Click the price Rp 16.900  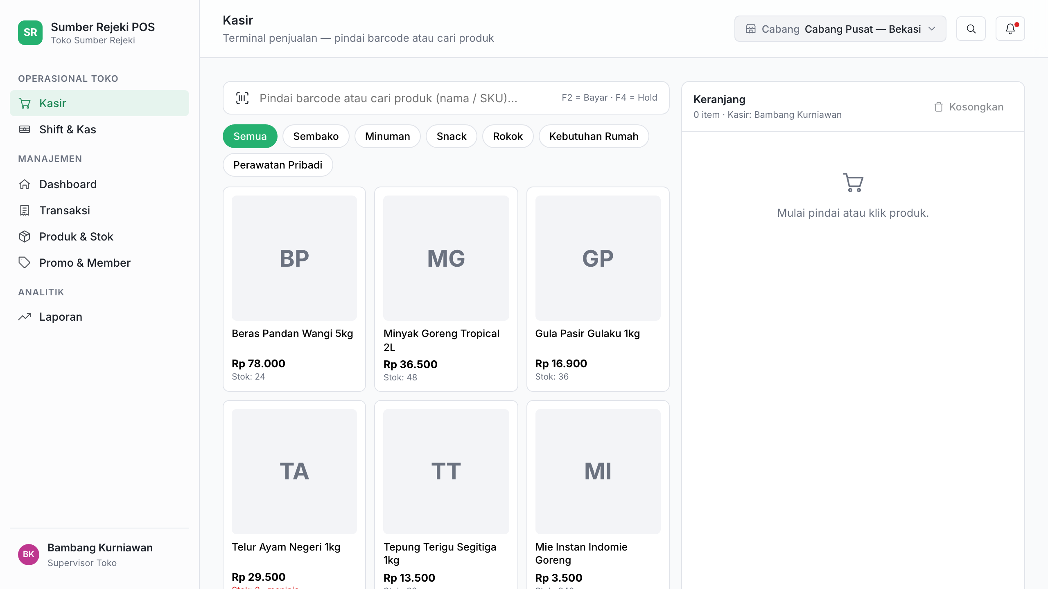(x=561, y=364)
